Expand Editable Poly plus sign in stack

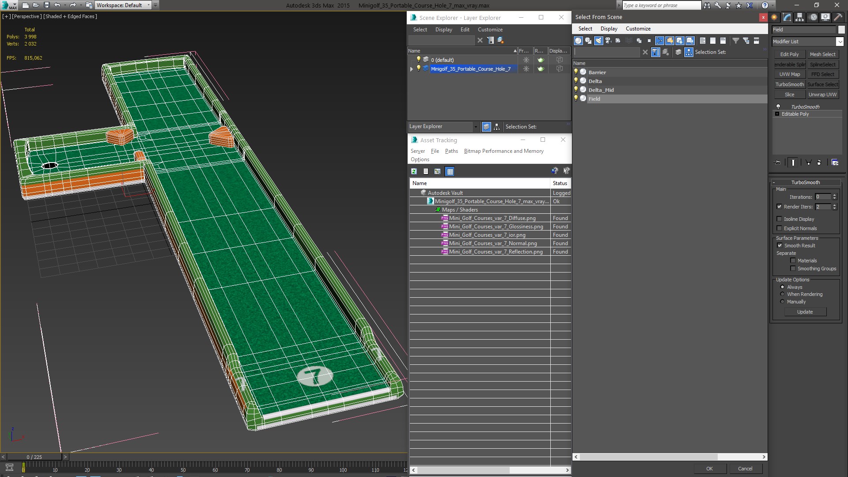[777, 114]
